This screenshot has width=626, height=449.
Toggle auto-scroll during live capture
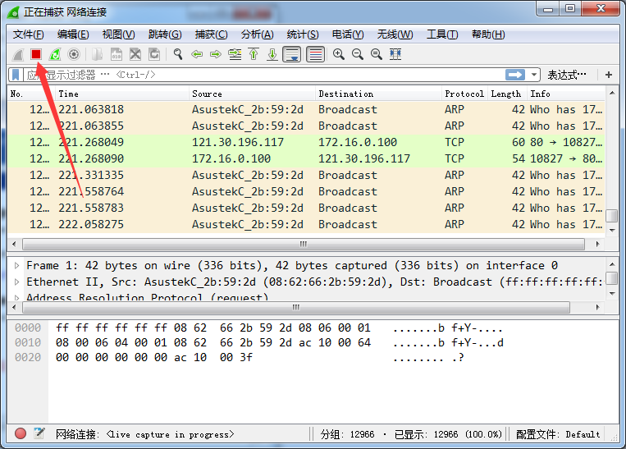pos(291,54)
